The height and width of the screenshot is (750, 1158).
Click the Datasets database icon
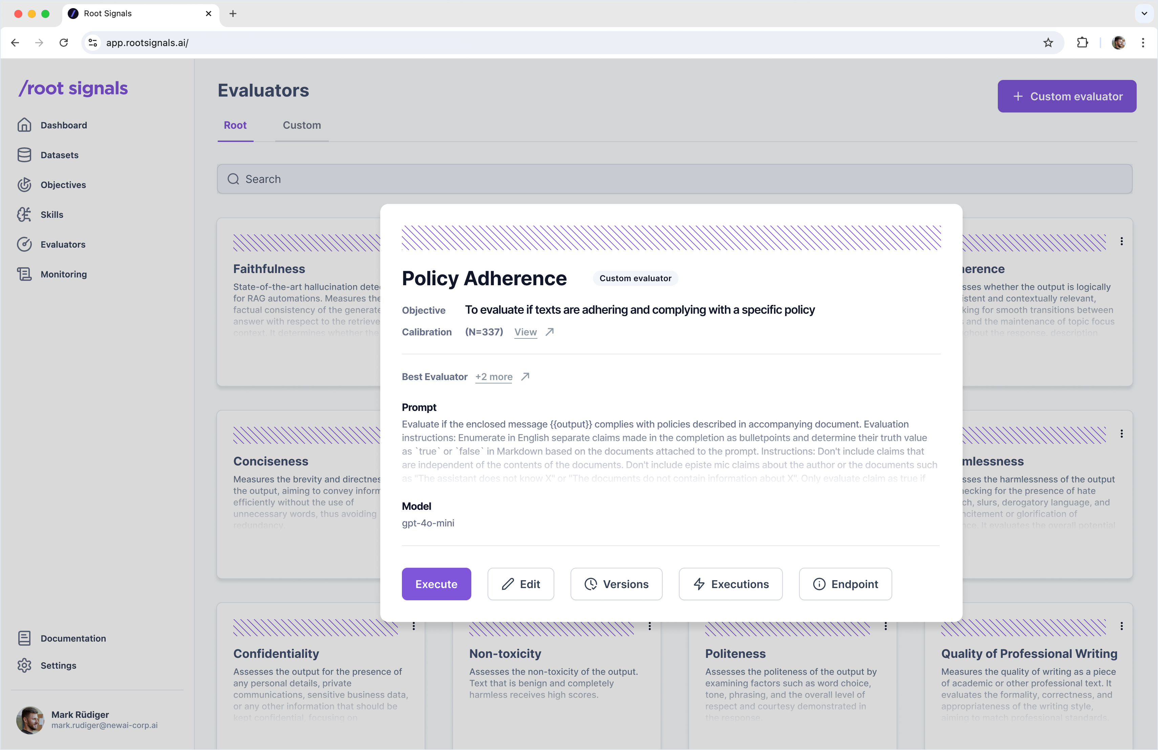(x=24, y=155)
